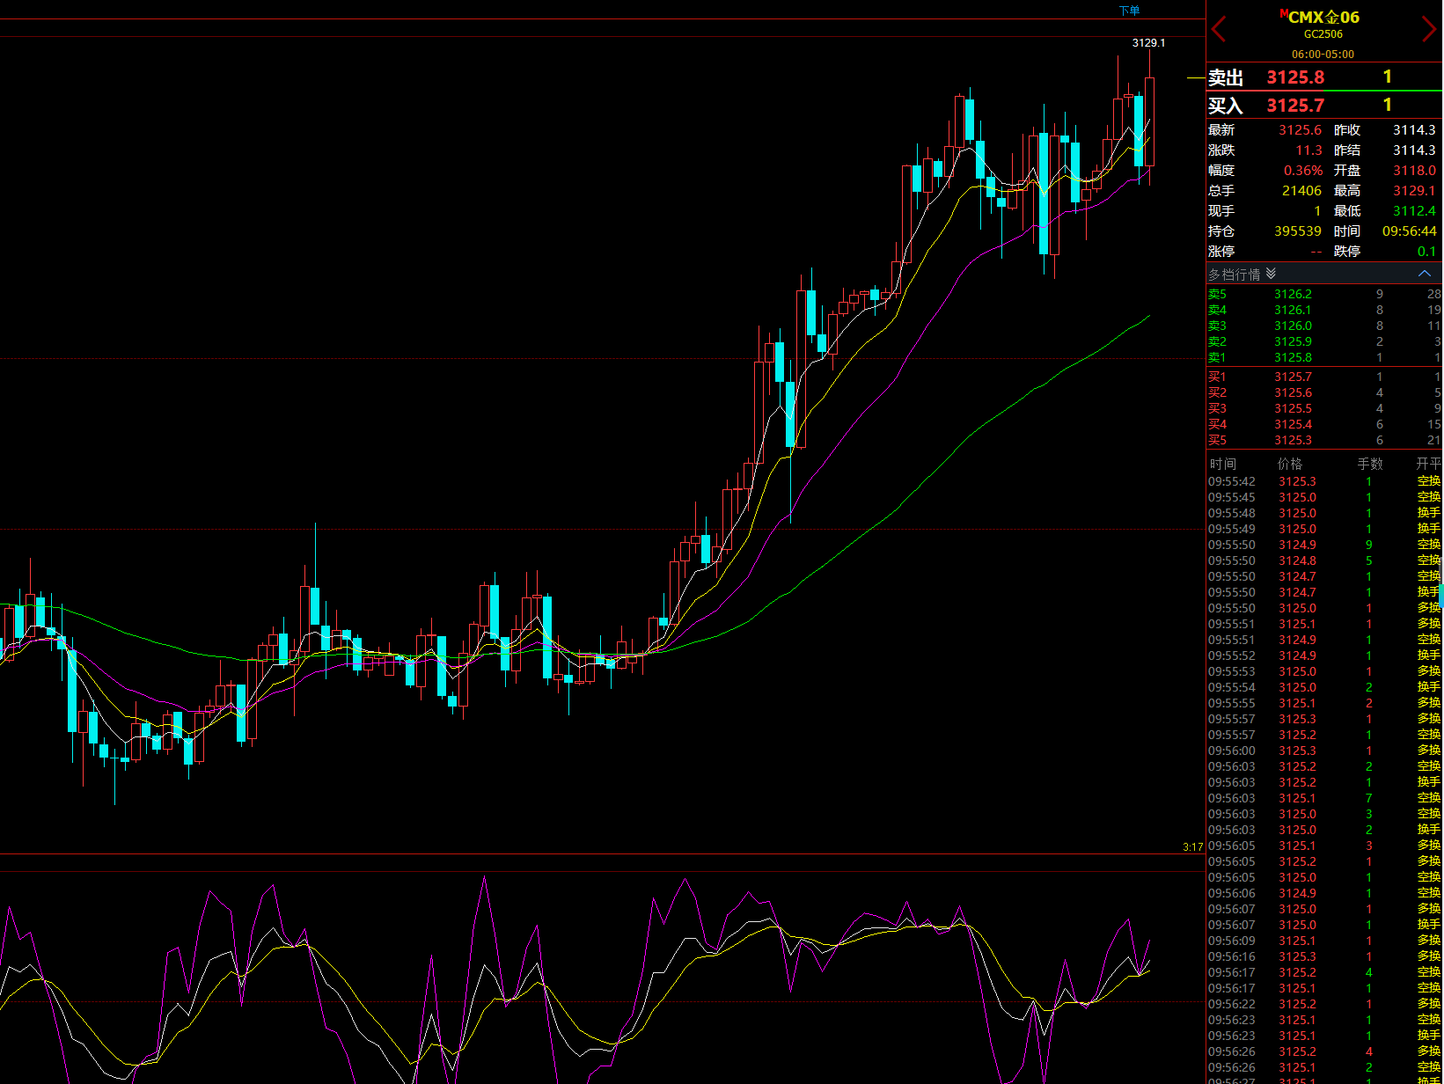This screenshot has width=1444, height=1084.
Task: Click the 买入 buy price 3125.7
Action: [1295, 106]
